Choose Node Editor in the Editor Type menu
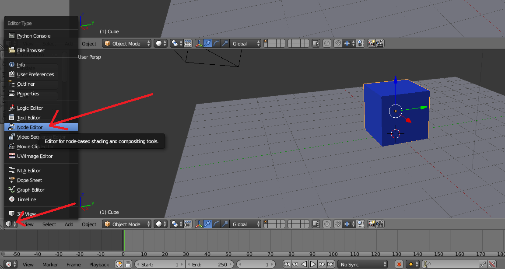This screenshot has height=269, width=505. tap(41, 127)
